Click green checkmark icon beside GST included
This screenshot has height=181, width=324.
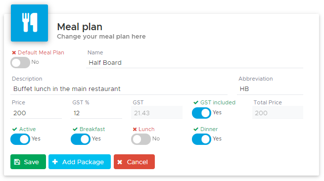pos(196,102)
